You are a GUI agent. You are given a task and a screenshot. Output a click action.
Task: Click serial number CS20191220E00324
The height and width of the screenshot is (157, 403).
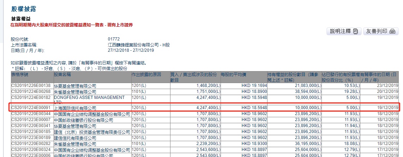click(x=31, y=150)
